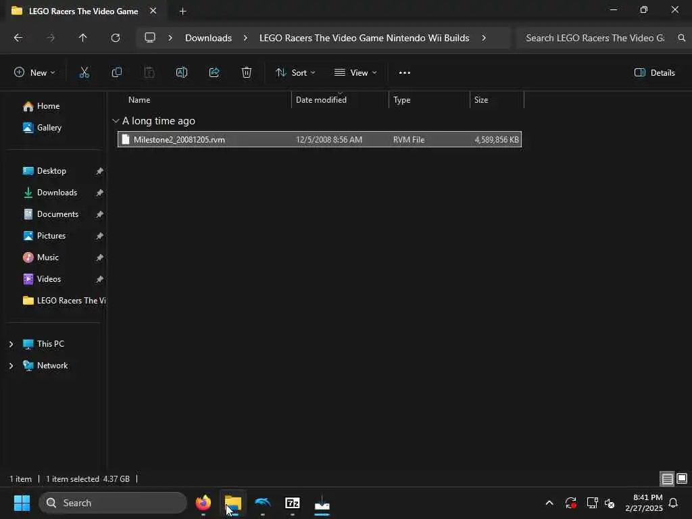This screenshot has height=519, width=692.
Task: Click the muted volume tray icon
Action: (x=610, y=503)
